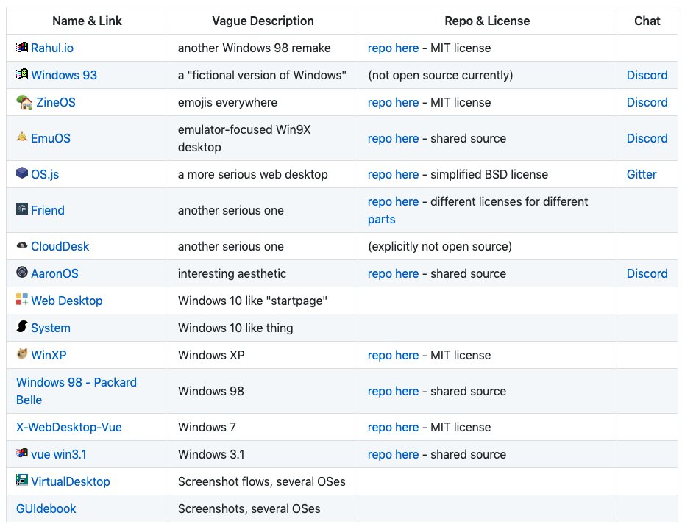Image resolution: width=682 pixels, height=532 pixels.
Task: Click the Vague Description column header
Action: click(x=263, y=21)
